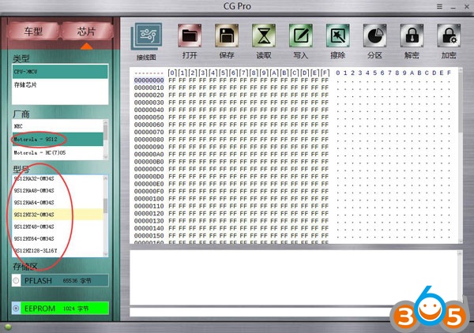Click the PFLASH 65536 字节 storage bar
The width and height of the screenshot is (474, 333).
pyautogui.click(x=65, y=280)
